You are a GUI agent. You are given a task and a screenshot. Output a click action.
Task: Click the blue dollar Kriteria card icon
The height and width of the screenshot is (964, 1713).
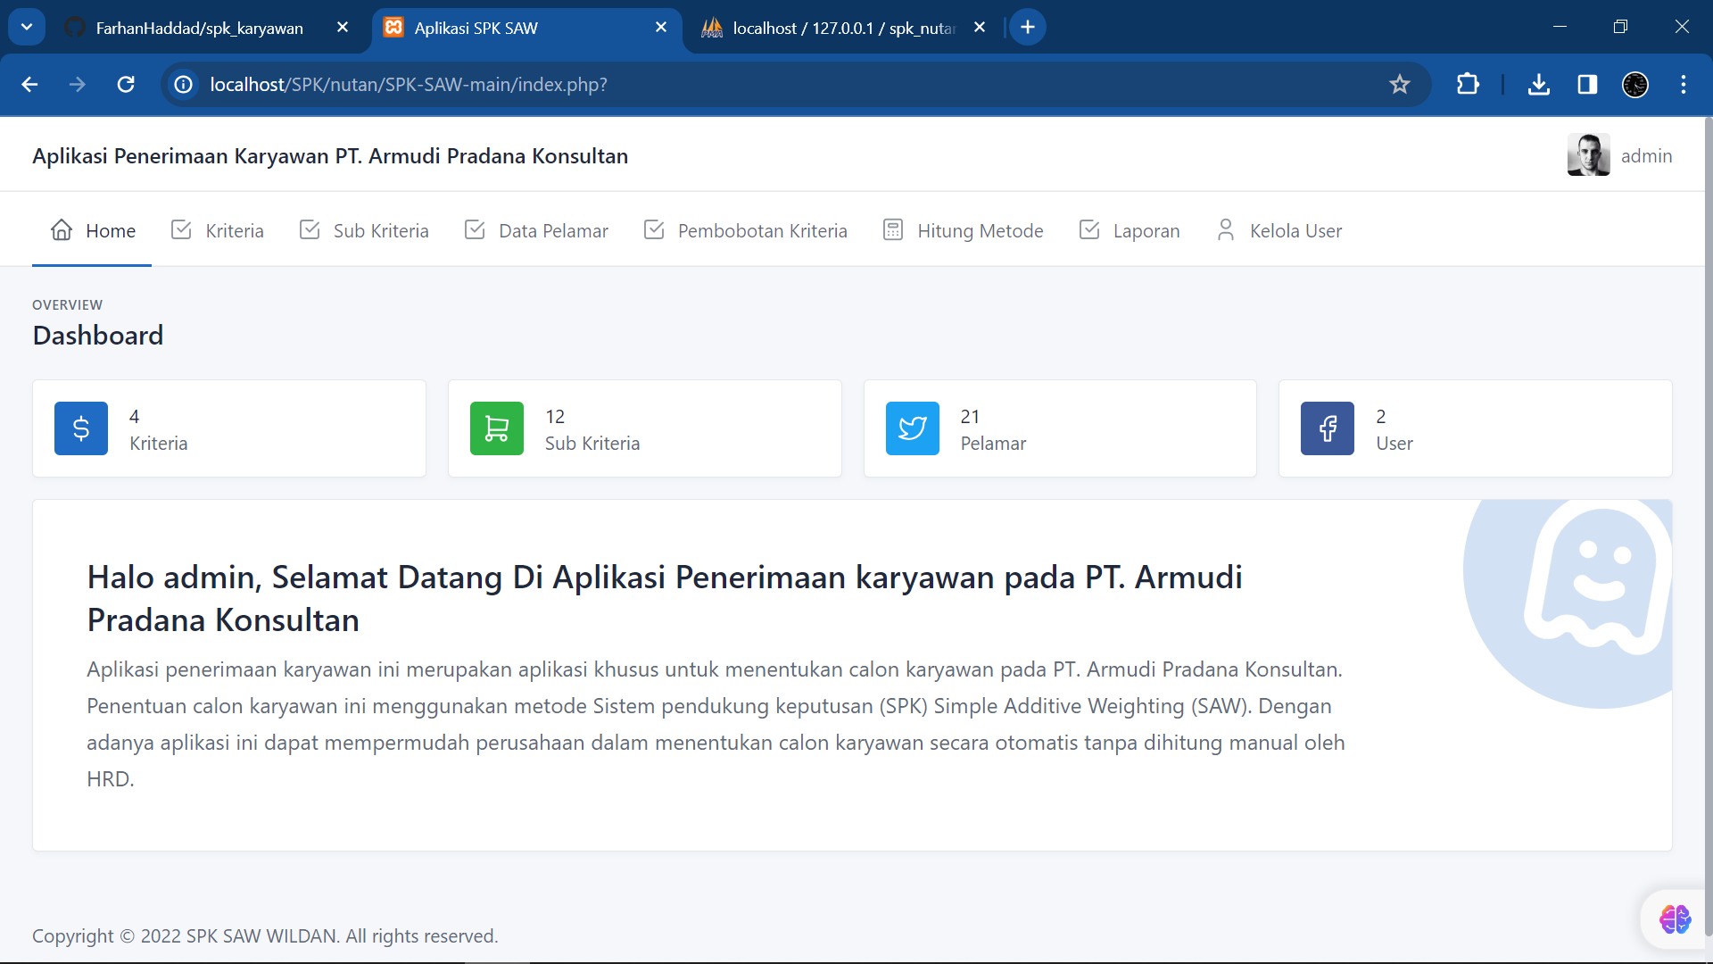(x=81, y=429)
